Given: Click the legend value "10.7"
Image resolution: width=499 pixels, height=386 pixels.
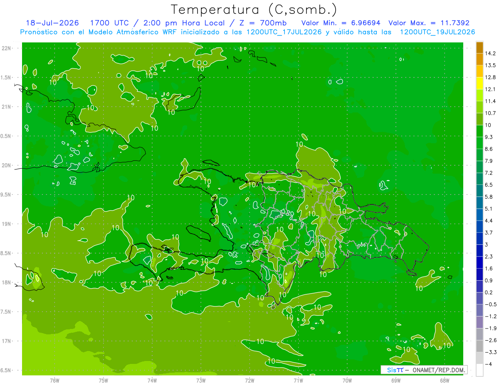Looking at the screenshot, I should point(491,113).
